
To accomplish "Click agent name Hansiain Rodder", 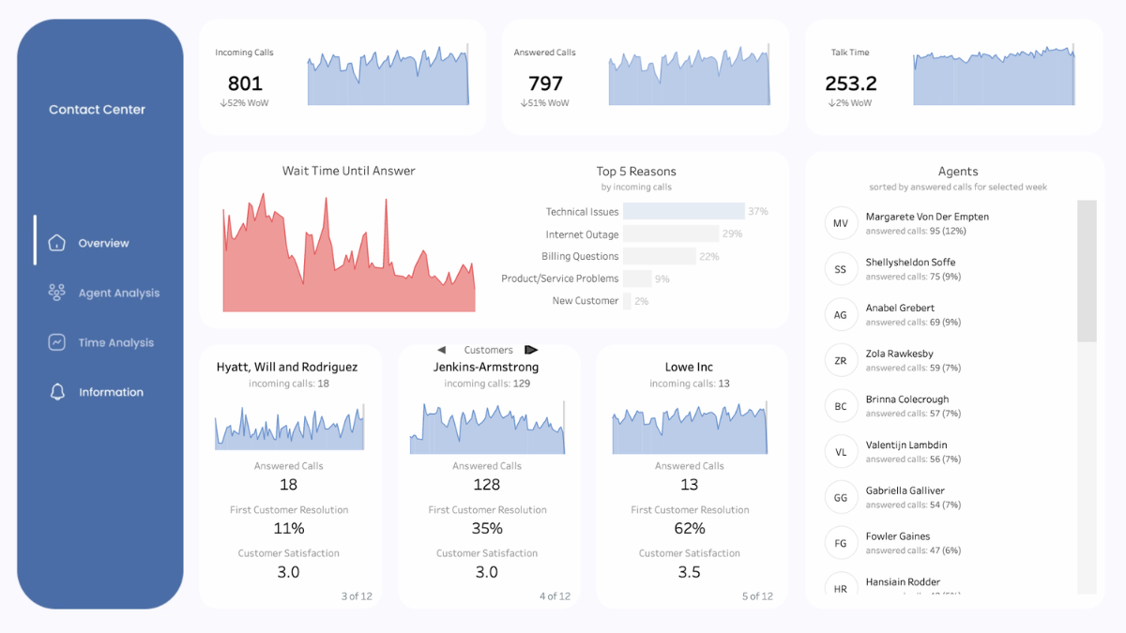I will pos(903,582).
